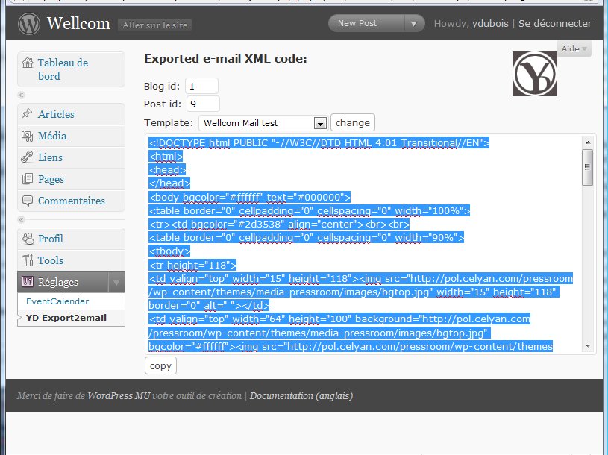Screen dimensions: 608x455
Task: Click the change template button
Action: 353,123
